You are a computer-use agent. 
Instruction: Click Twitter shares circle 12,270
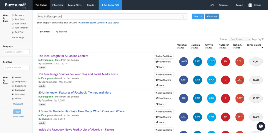point(211,62)
